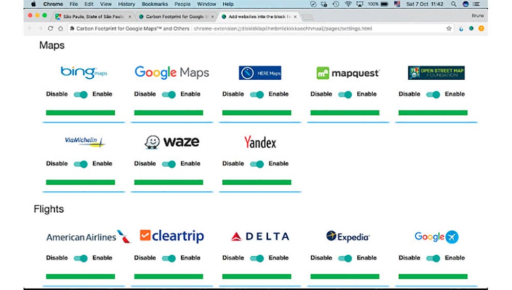Image resolution: width=512 pixels, height=290 pixels.
Task: Click the Google Flights logo
Action: coord(437,236)
